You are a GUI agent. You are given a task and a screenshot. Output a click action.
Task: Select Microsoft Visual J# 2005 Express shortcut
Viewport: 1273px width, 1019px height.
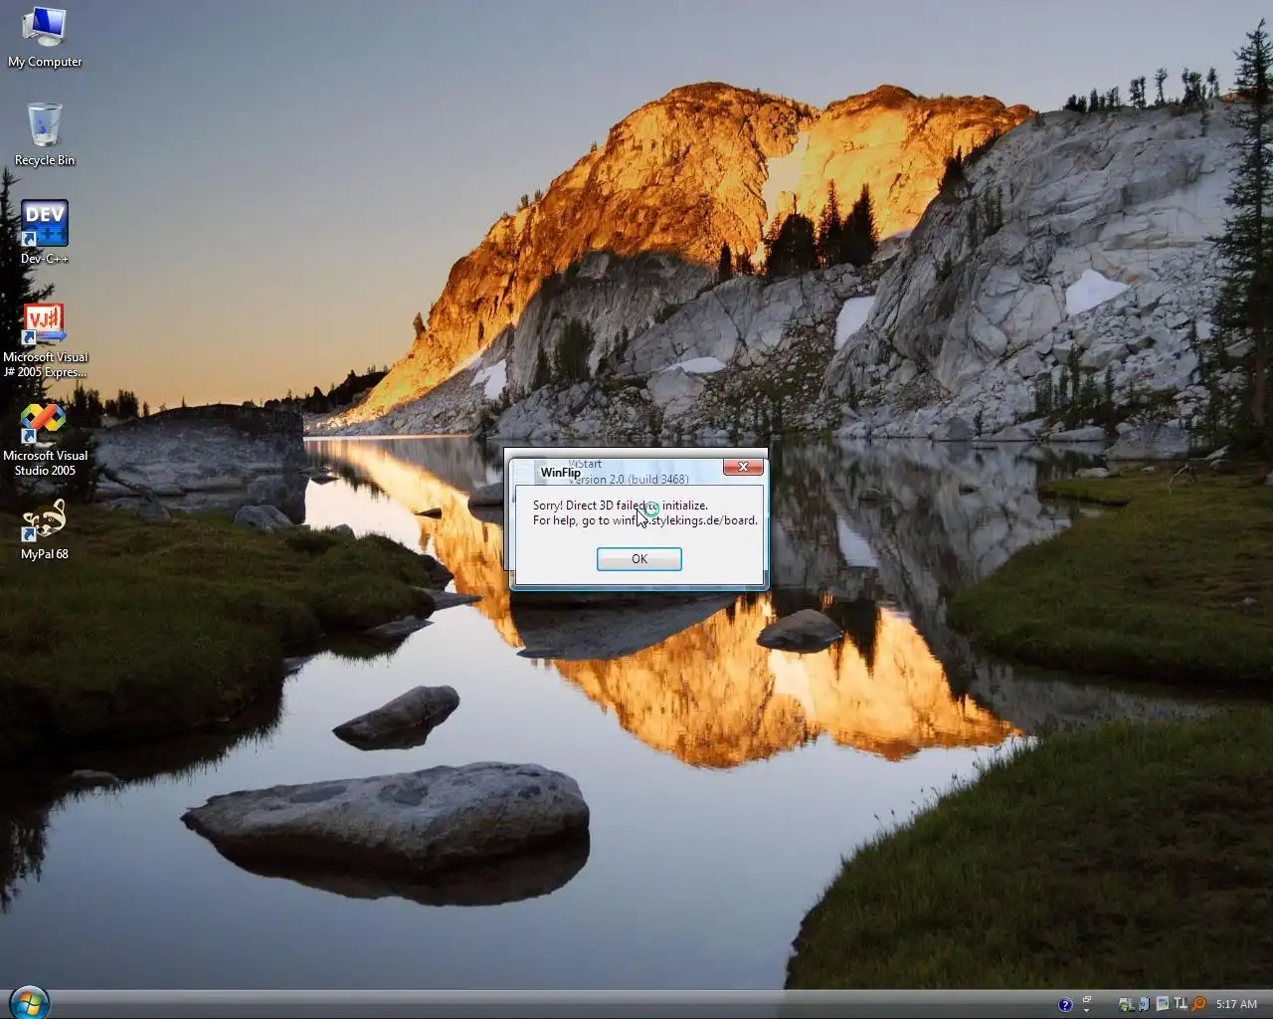45,341
